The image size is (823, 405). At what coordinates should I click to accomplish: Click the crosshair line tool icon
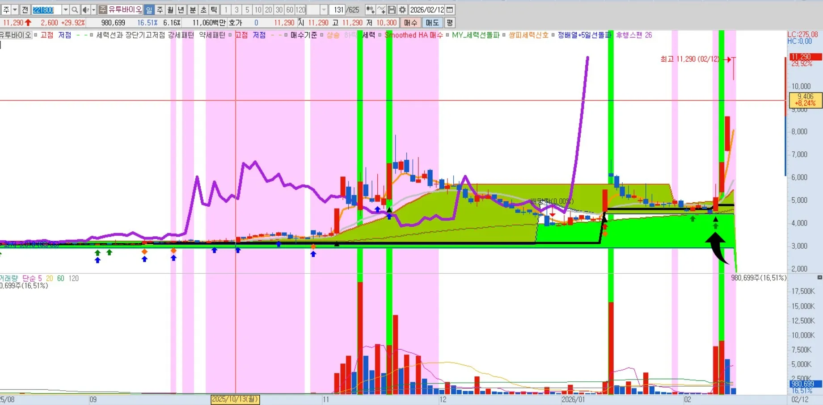click(381, 10)
